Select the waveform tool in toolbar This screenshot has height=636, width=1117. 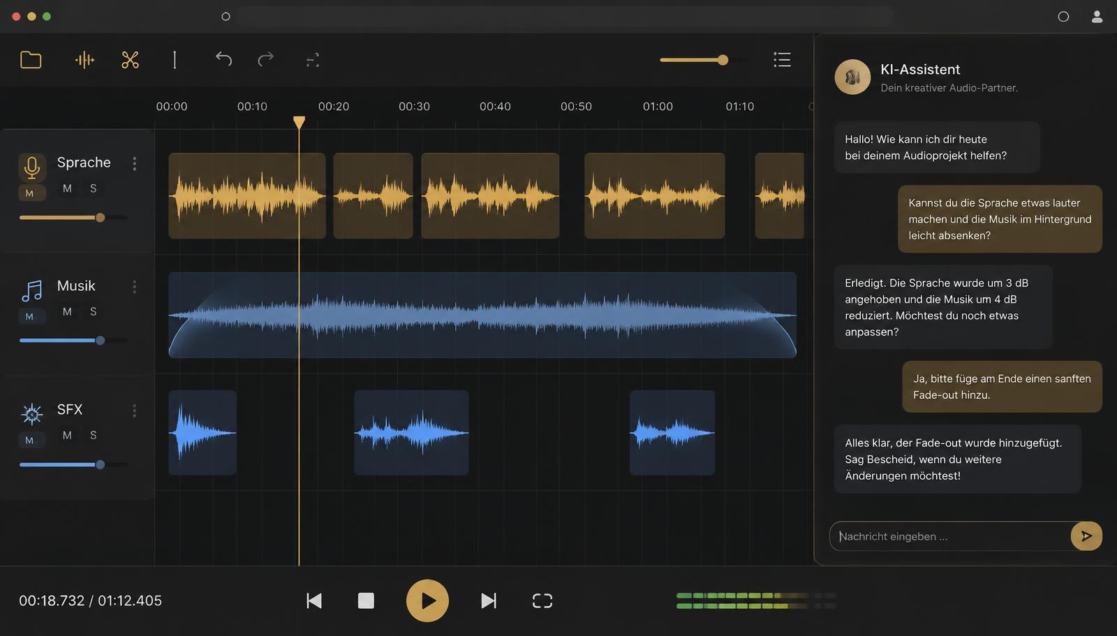[x=84, y=60]
